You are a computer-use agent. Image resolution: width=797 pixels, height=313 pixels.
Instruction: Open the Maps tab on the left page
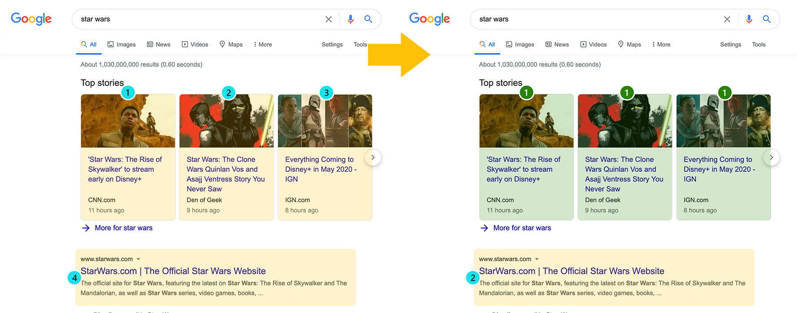pyautogui.click(x=231, y=44)
